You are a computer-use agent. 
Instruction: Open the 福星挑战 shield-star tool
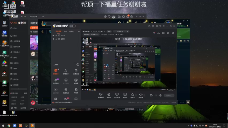[66, 90]
